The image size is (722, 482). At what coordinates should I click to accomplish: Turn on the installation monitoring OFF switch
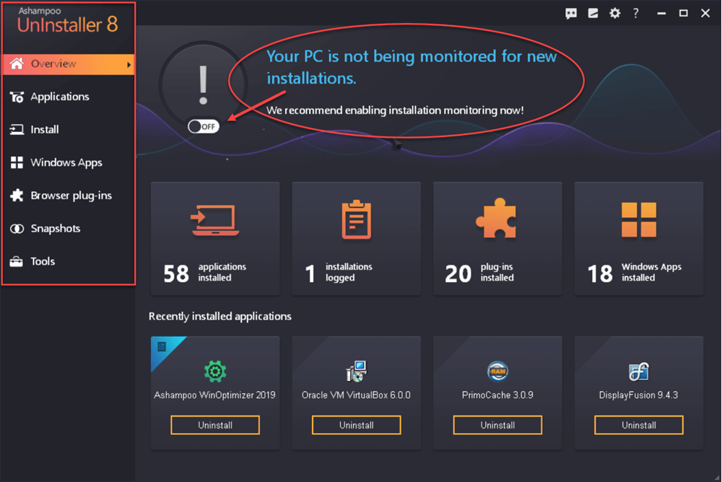(x=204, y=126)
